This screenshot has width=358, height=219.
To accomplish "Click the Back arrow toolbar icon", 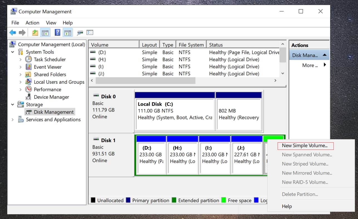I will pyautogui.click(x=13, y=33).
